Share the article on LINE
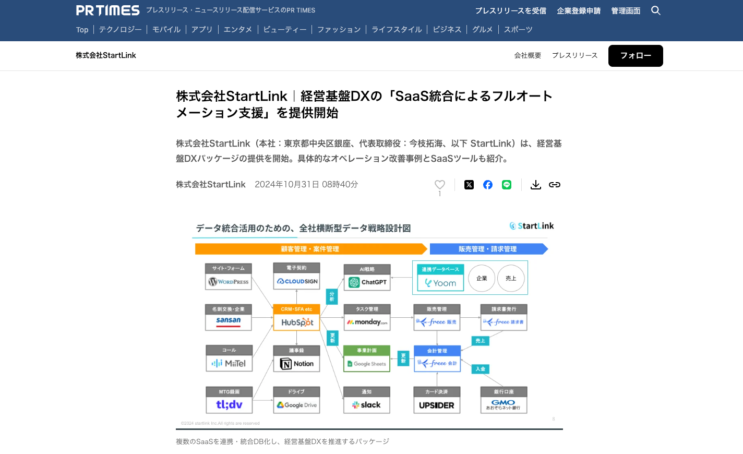Image resolution: width=743 pixels, height=454 pixels. point(507,185)
